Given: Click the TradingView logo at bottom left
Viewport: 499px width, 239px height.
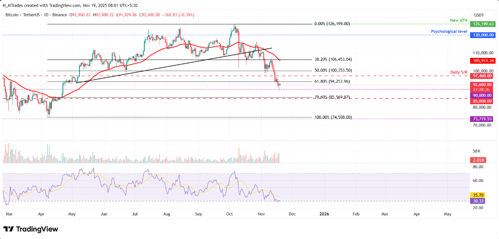Looking at the screenshot, I should pos(30,229).
